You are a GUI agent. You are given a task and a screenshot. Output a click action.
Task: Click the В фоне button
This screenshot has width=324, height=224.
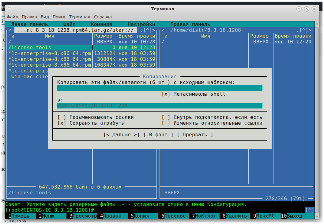click(x=158, y=135)
